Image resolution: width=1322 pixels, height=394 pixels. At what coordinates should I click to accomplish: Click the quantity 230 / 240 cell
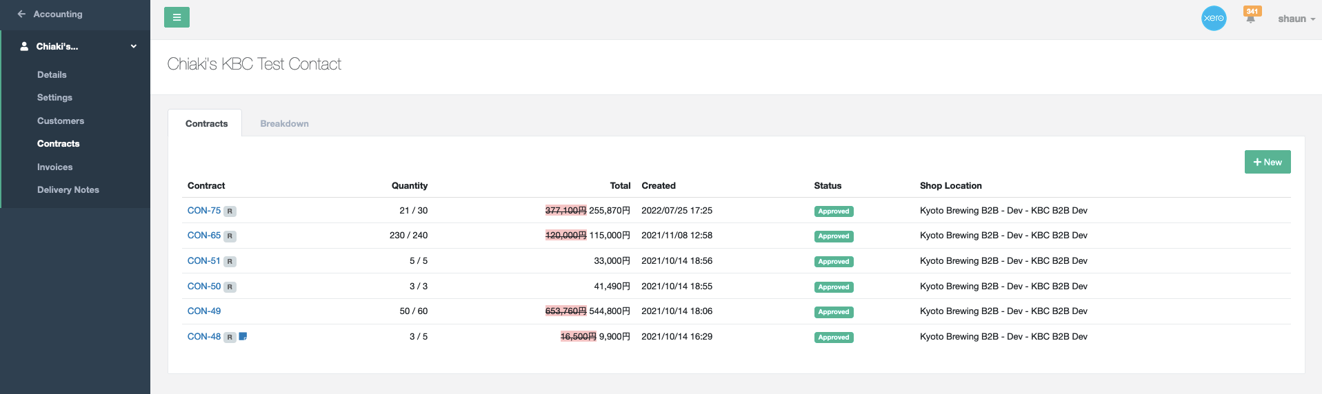click(x=408, y=235)
